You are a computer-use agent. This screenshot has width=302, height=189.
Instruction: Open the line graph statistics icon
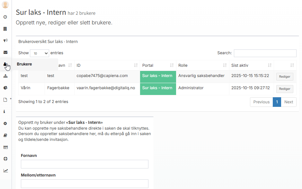[x=5, y=171]
